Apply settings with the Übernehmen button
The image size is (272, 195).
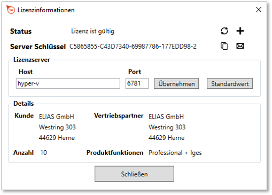point(176,83)
